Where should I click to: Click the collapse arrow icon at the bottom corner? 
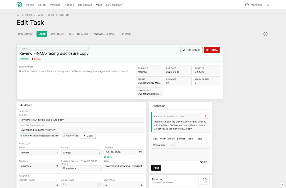tap(282, 185)
